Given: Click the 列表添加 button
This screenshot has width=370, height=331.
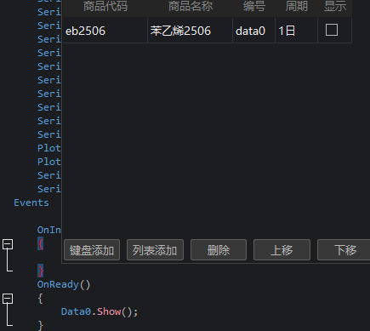Looking at the screenshot, I should point(155,250).
